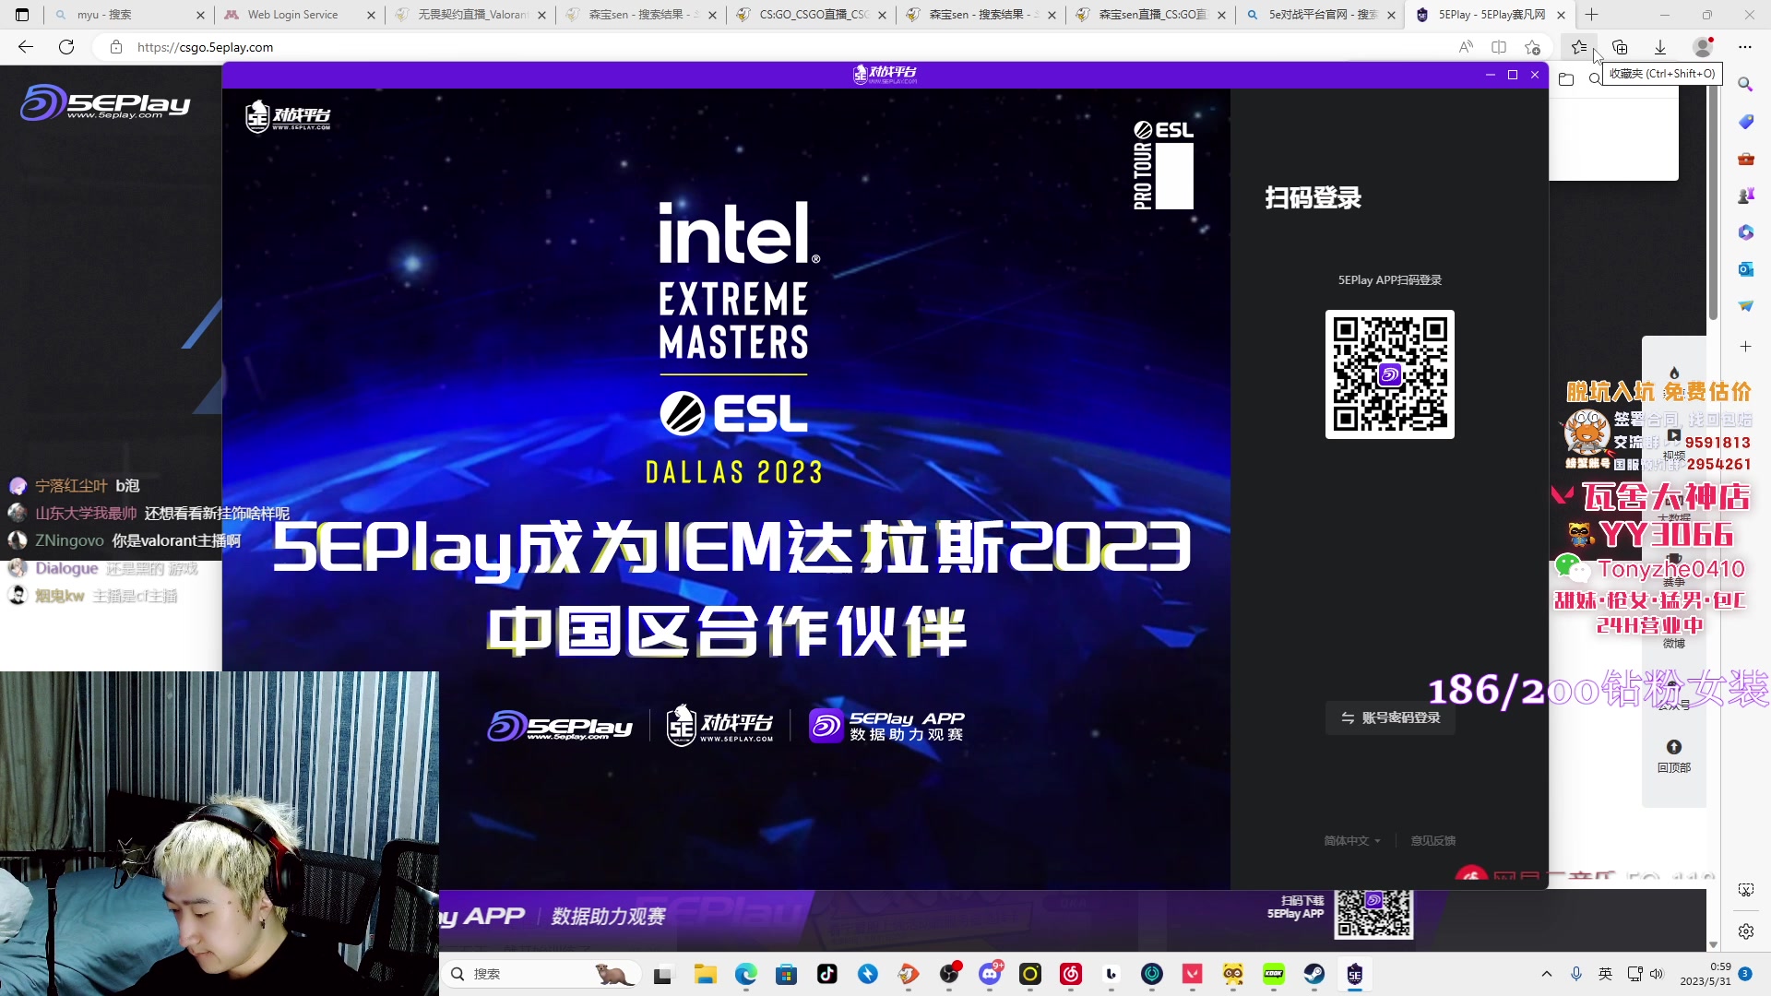The height and width of the screenshot is (996, 1771).
Task: Go back with the browser back arrow
Action: (x=26, y=47)
